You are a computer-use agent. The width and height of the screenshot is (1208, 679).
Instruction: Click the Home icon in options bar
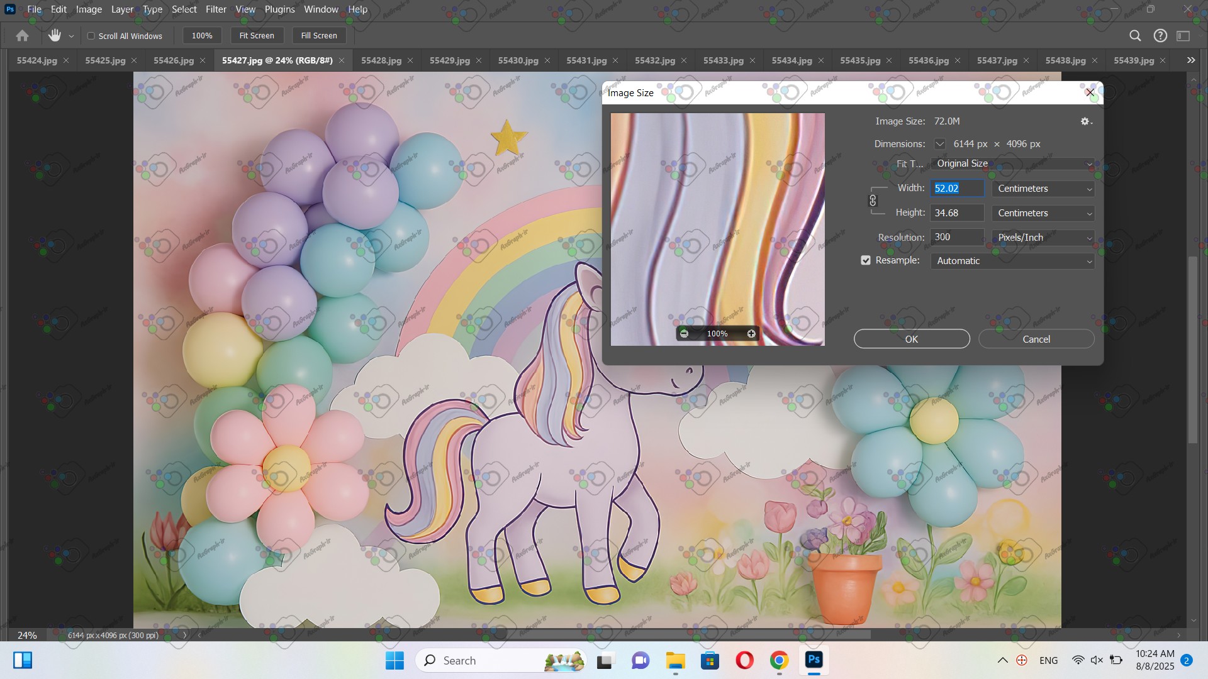click(x=23, y=36)
